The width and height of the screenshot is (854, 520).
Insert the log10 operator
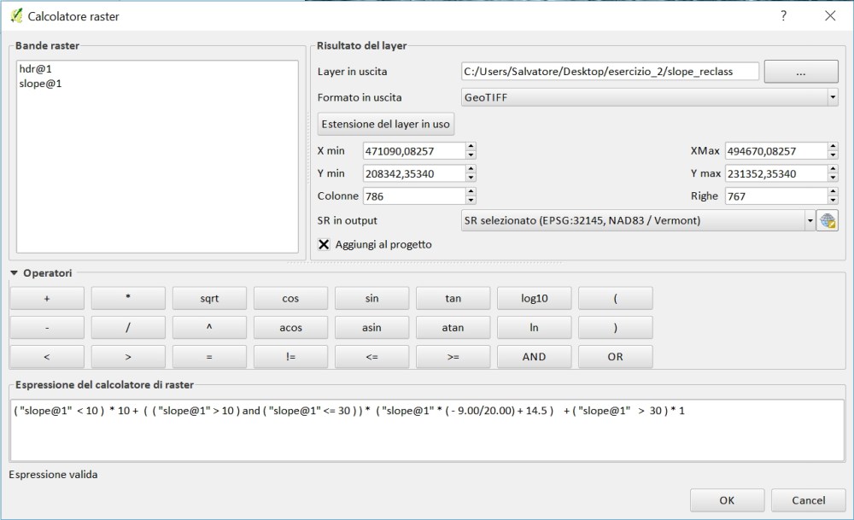pyautogui.click(x=534, y=297)
